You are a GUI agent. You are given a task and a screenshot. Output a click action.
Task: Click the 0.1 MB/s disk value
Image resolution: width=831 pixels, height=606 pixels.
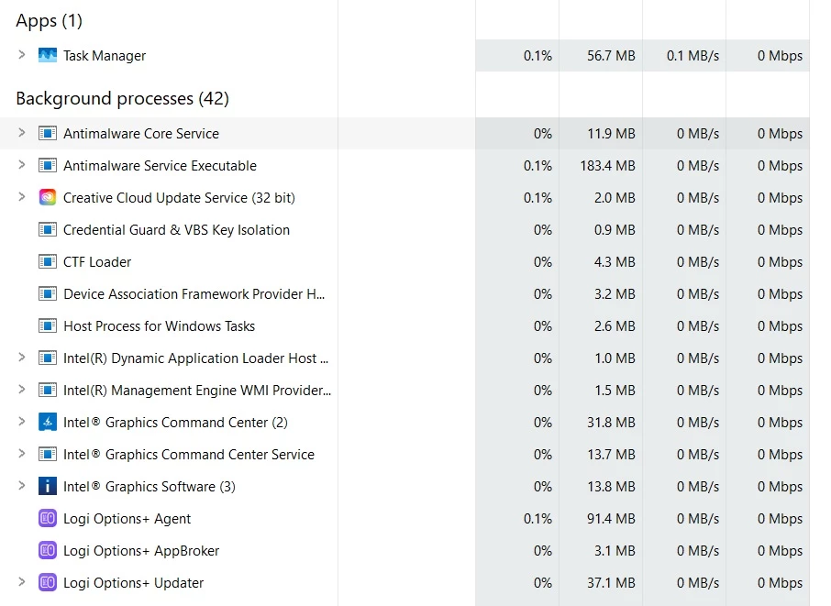[692, 56]
